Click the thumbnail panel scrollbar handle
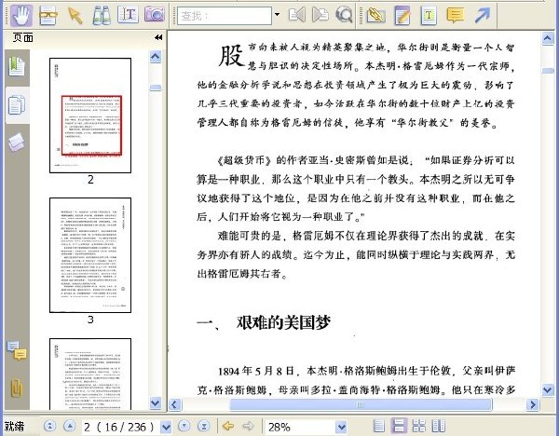 tap(156, 88)
